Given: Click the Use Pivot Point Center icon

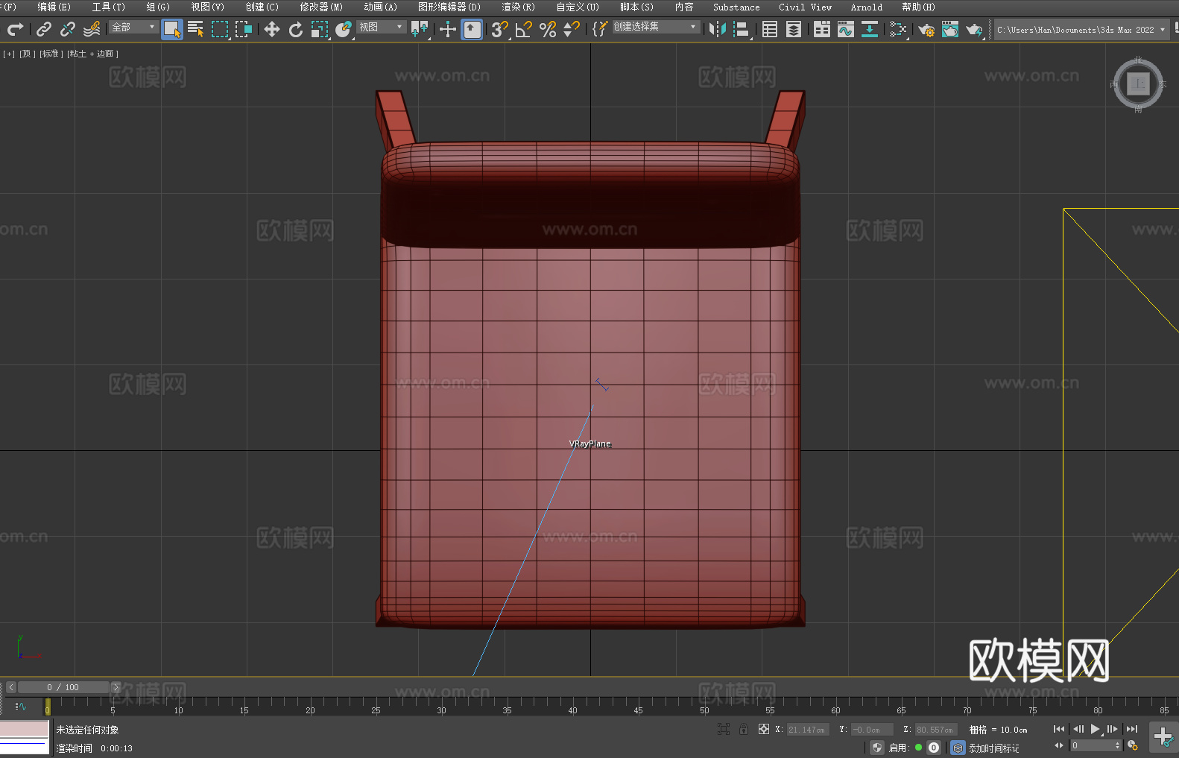Looking at the screenshot, I should tap(420, 29).
